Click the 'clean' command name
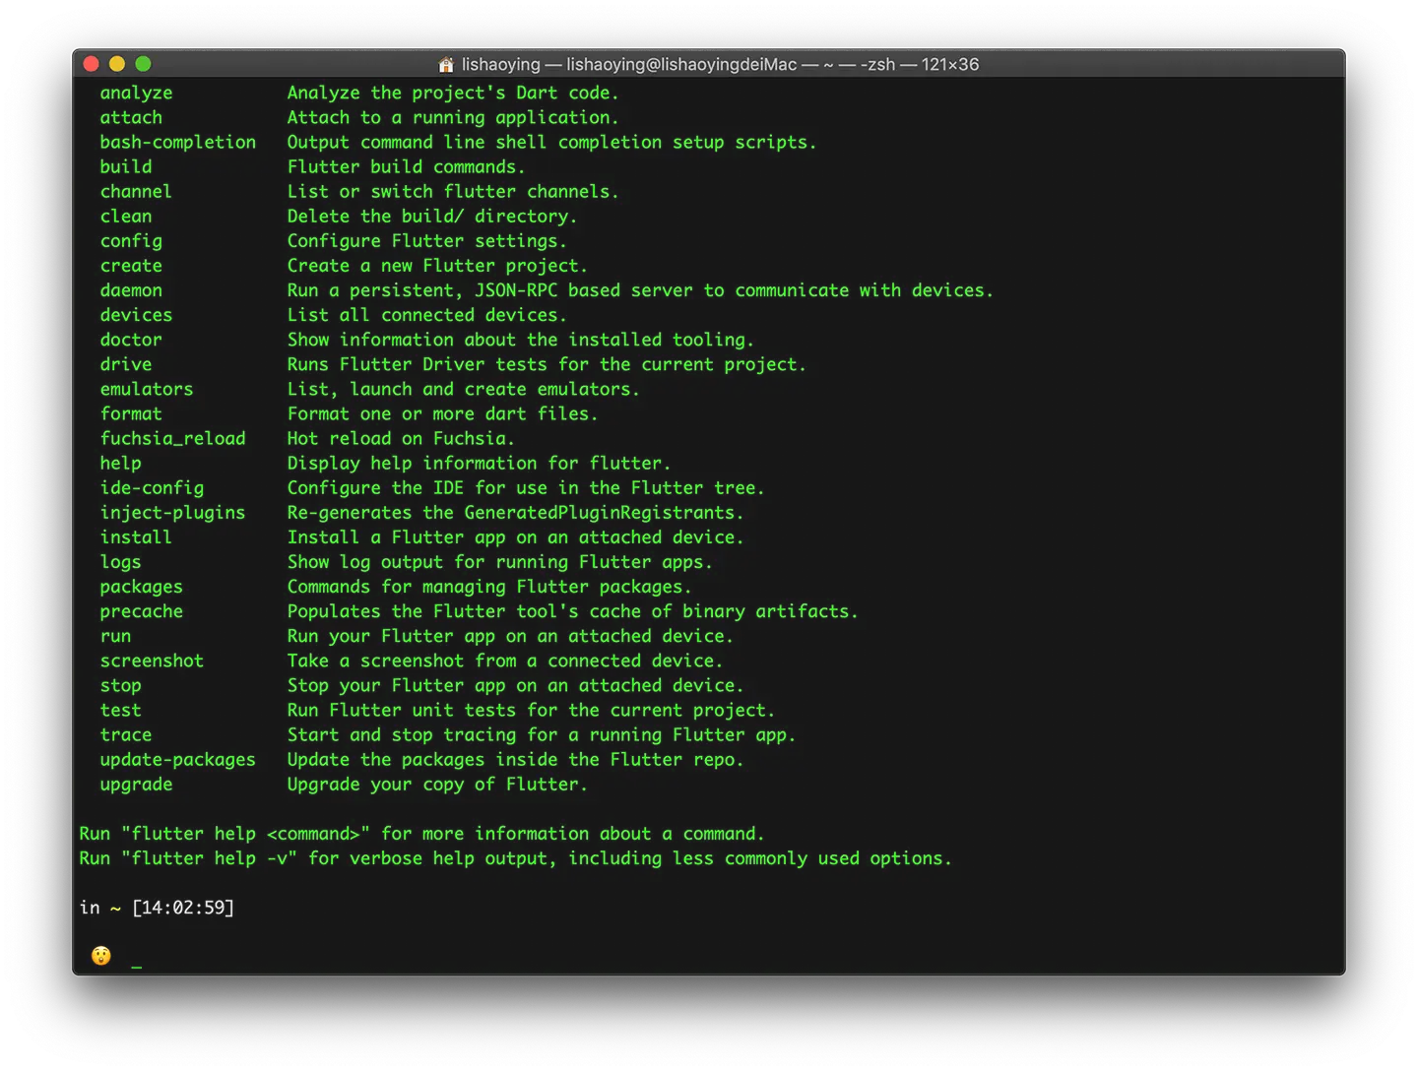Viewport: 1418px width, 1071px height. 126,216
